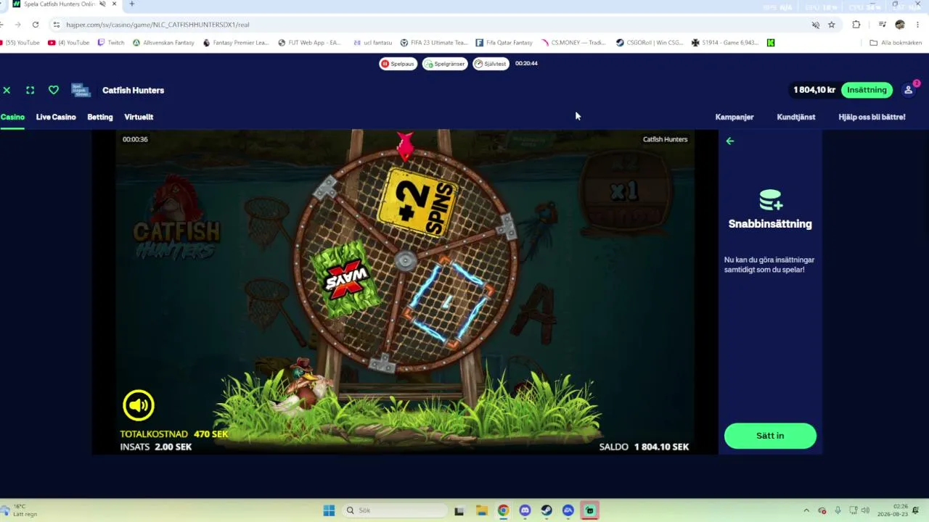
Task: Open Fantasy Premier League bookmark
Action: pos(236,43)
